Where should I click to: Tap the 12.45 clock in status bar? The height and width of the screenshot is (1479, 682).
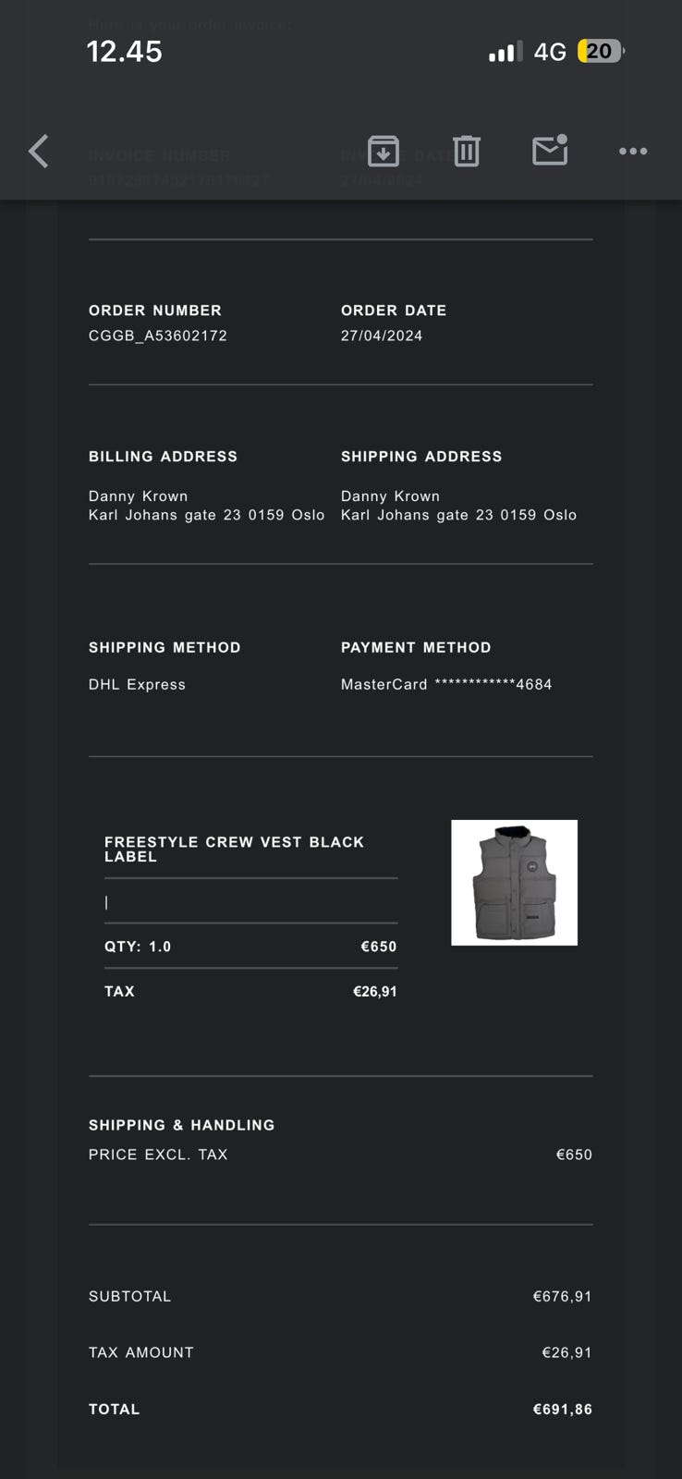tap(125, 52)
